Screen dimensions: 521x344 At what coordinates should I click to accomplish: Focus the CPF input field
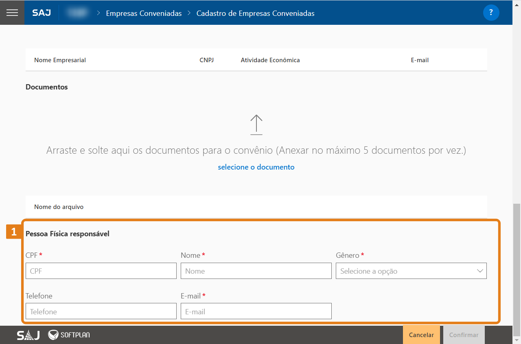click(x=101, y=271)
